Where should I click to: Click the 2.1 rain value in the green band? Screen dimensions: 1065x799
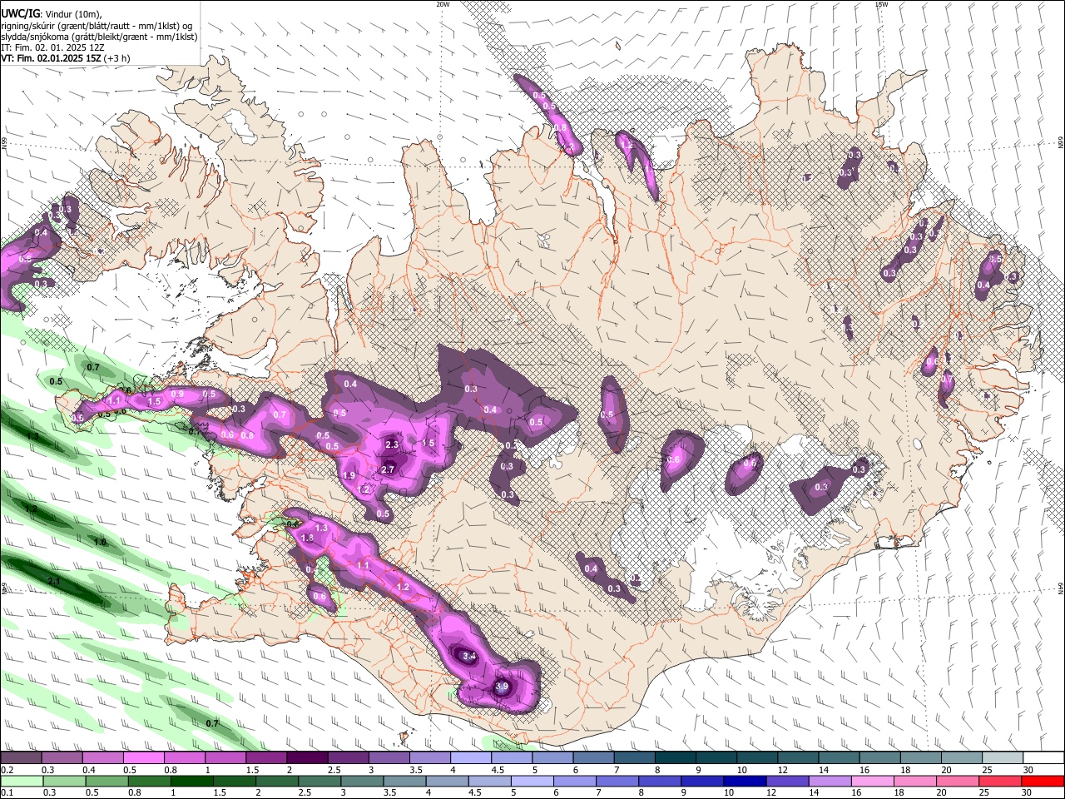55,581
